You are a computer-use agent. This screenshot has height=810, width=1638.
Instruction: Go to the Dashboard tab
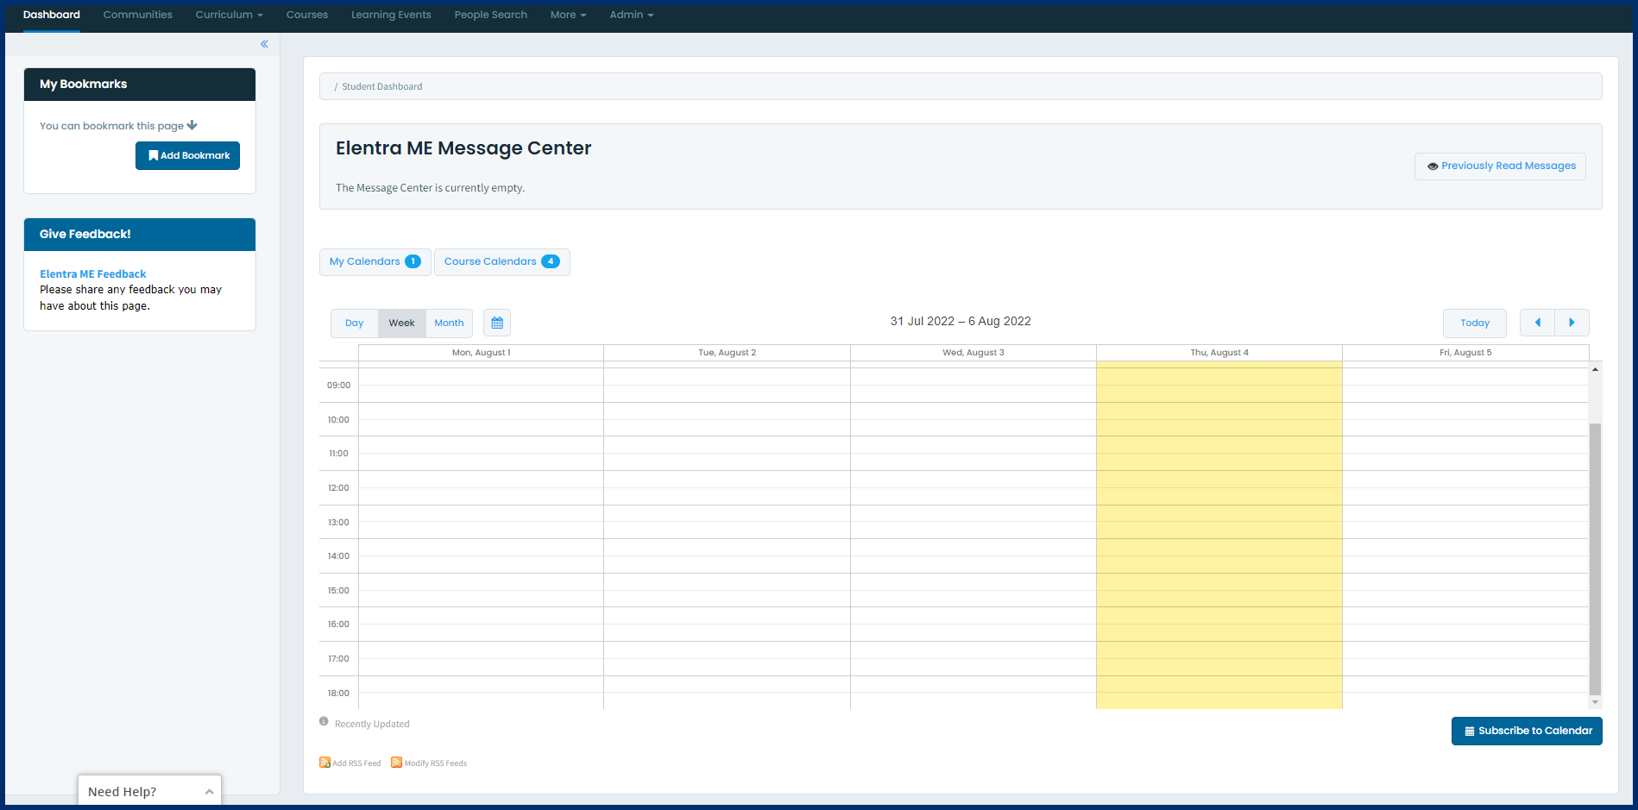[52, 15]
